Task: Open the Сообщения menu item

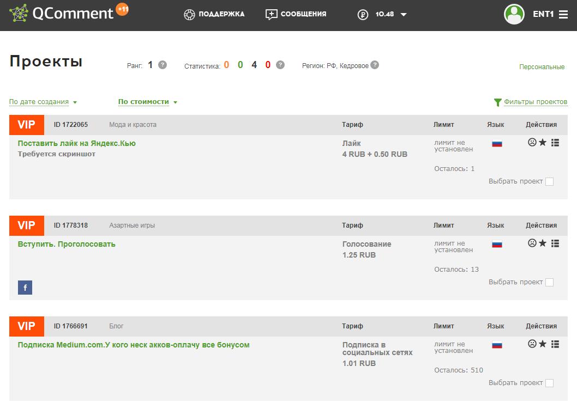Action: [304, 14]
